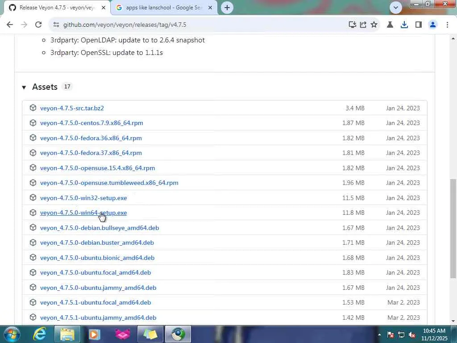This screenshot has height=343, width=457.
Task: Open Chrome Labs flask icon
Action: point(390,25)
